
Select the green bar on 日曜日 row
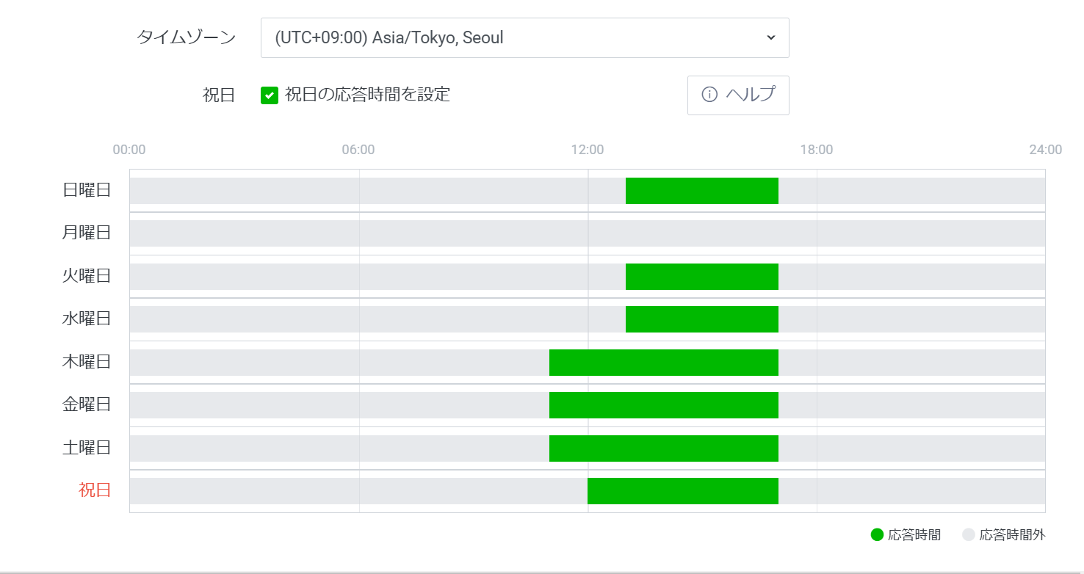(701, 189)
